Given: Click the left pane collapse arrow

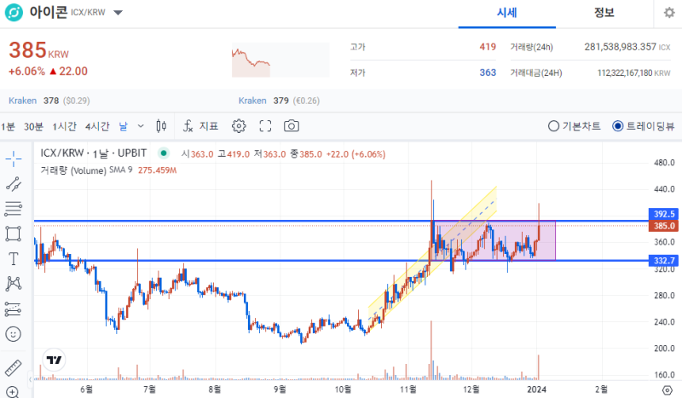Looking at the screenshot, I should (31, 379).
